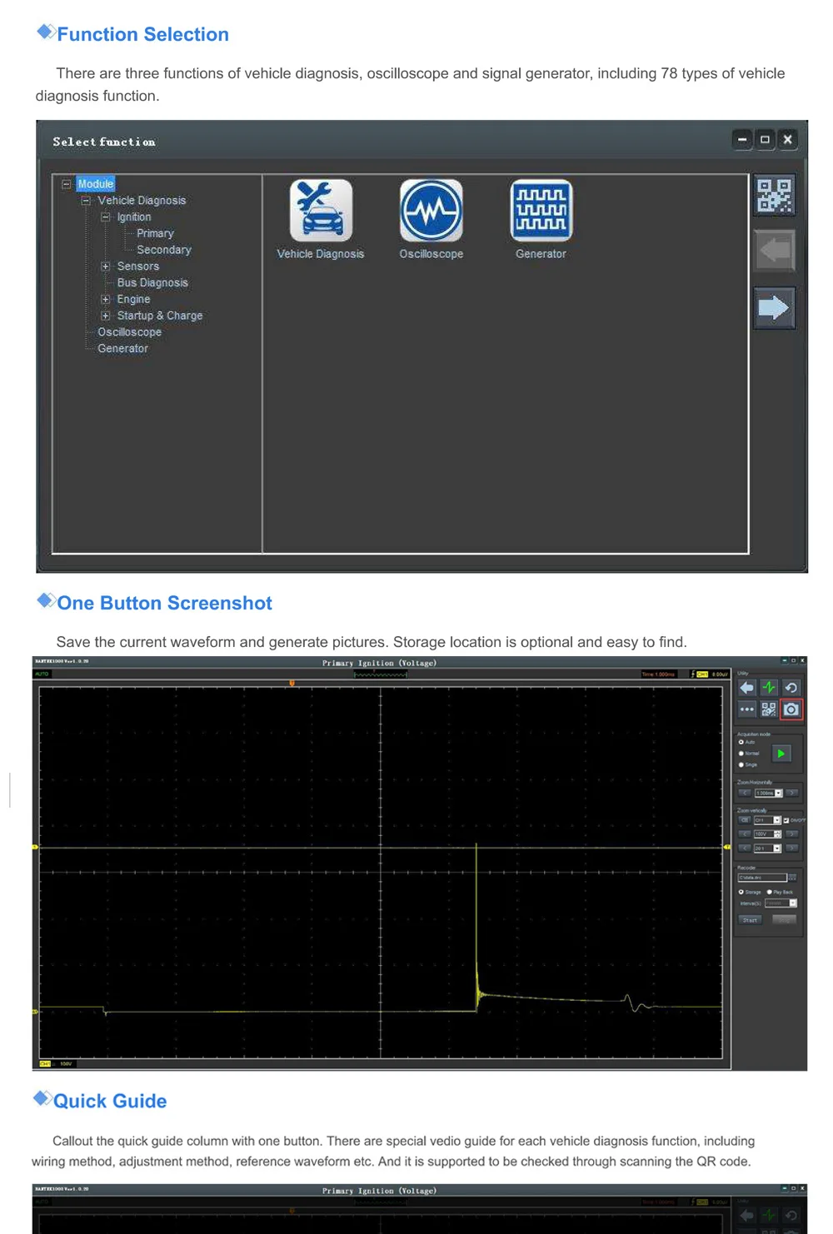The height and width of the screenshot is (1234, 833).
Task: Click left arrow beside the 20:1 dropdown
Action: pos(745,848)
